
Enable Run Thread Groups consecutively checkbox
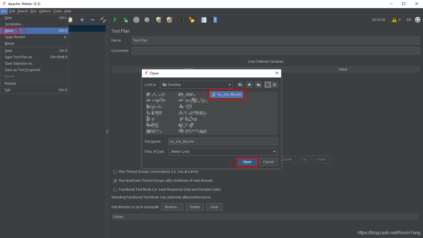click(115, 172)
